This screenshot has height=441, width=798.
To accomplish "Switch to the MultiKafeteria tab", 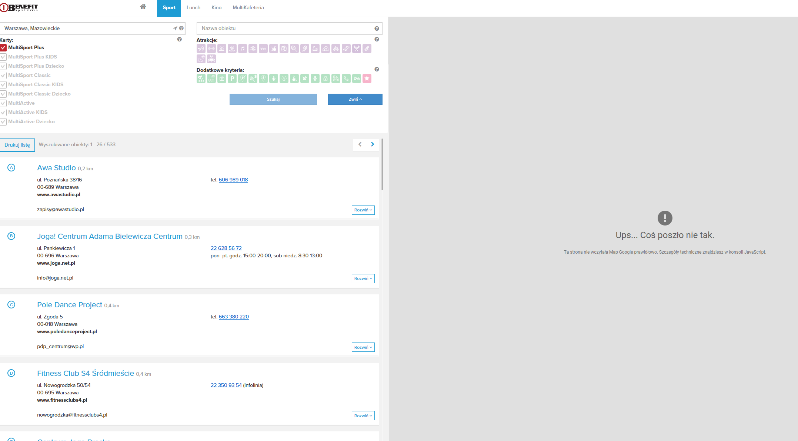I will (248, 8).
